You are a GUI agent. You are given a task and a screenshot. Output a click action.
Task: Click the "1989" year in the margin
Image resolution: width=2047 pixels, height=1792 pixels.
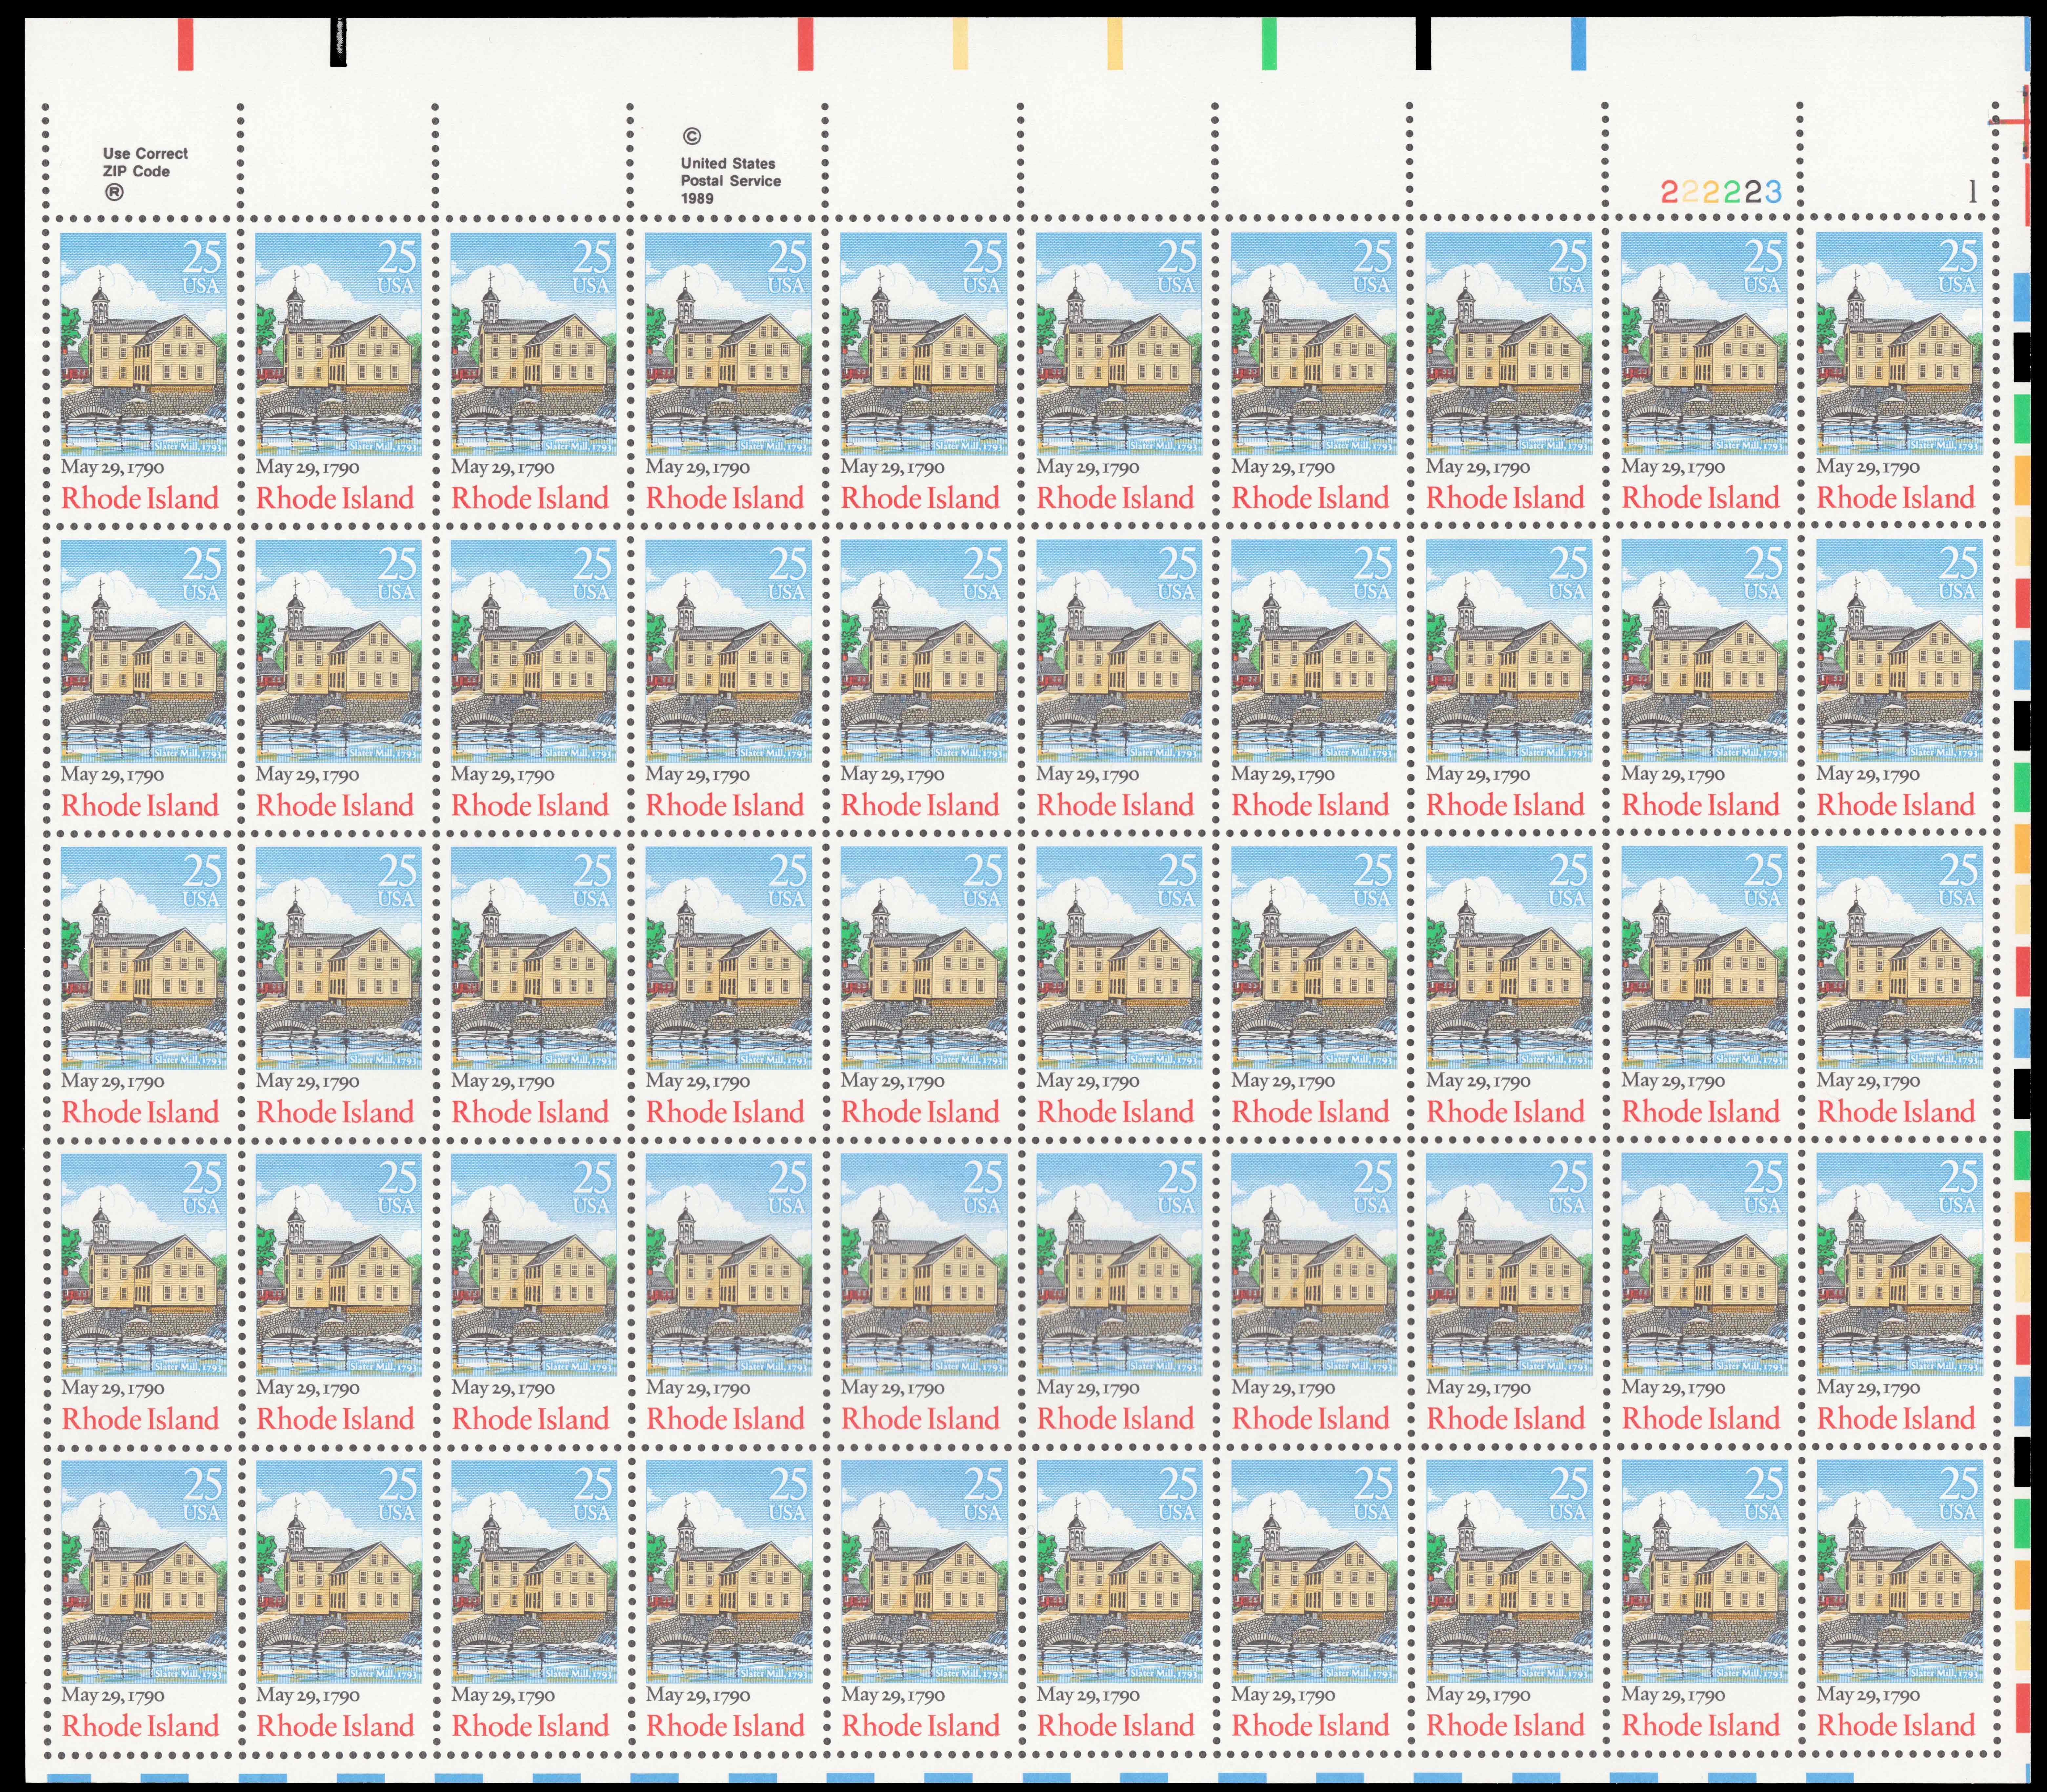tap(697, 199)
